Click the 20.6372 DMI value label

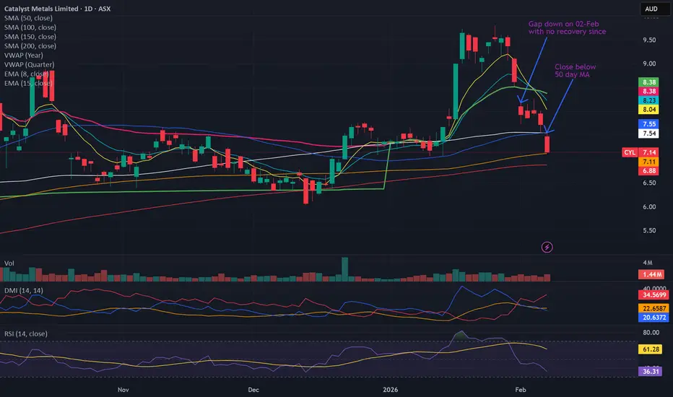pyautogui.click(x=654, y=318)
